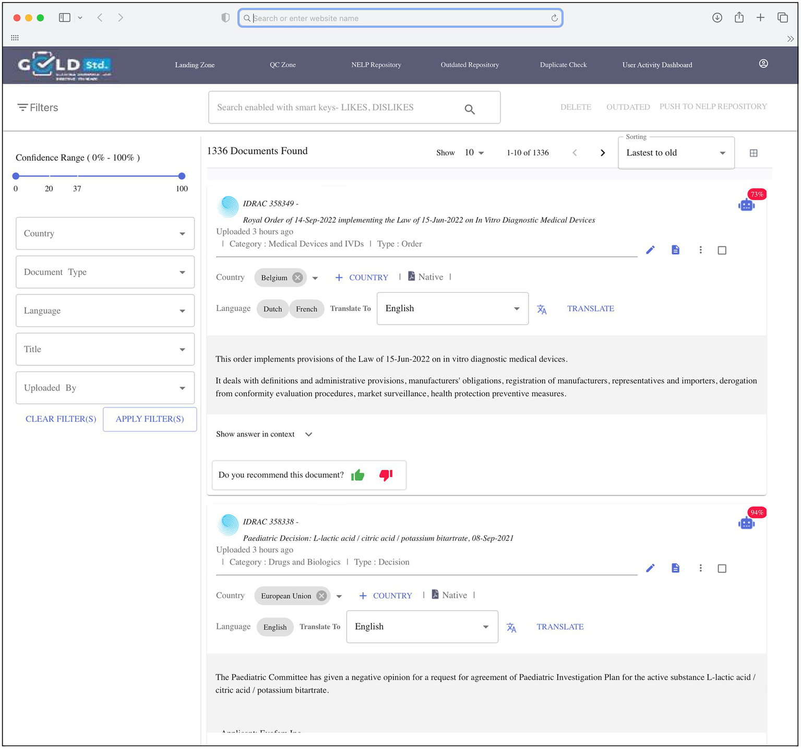This screenshot has height=749, width=801.
Task: Click the smart keys search input field
Action: 337,108
